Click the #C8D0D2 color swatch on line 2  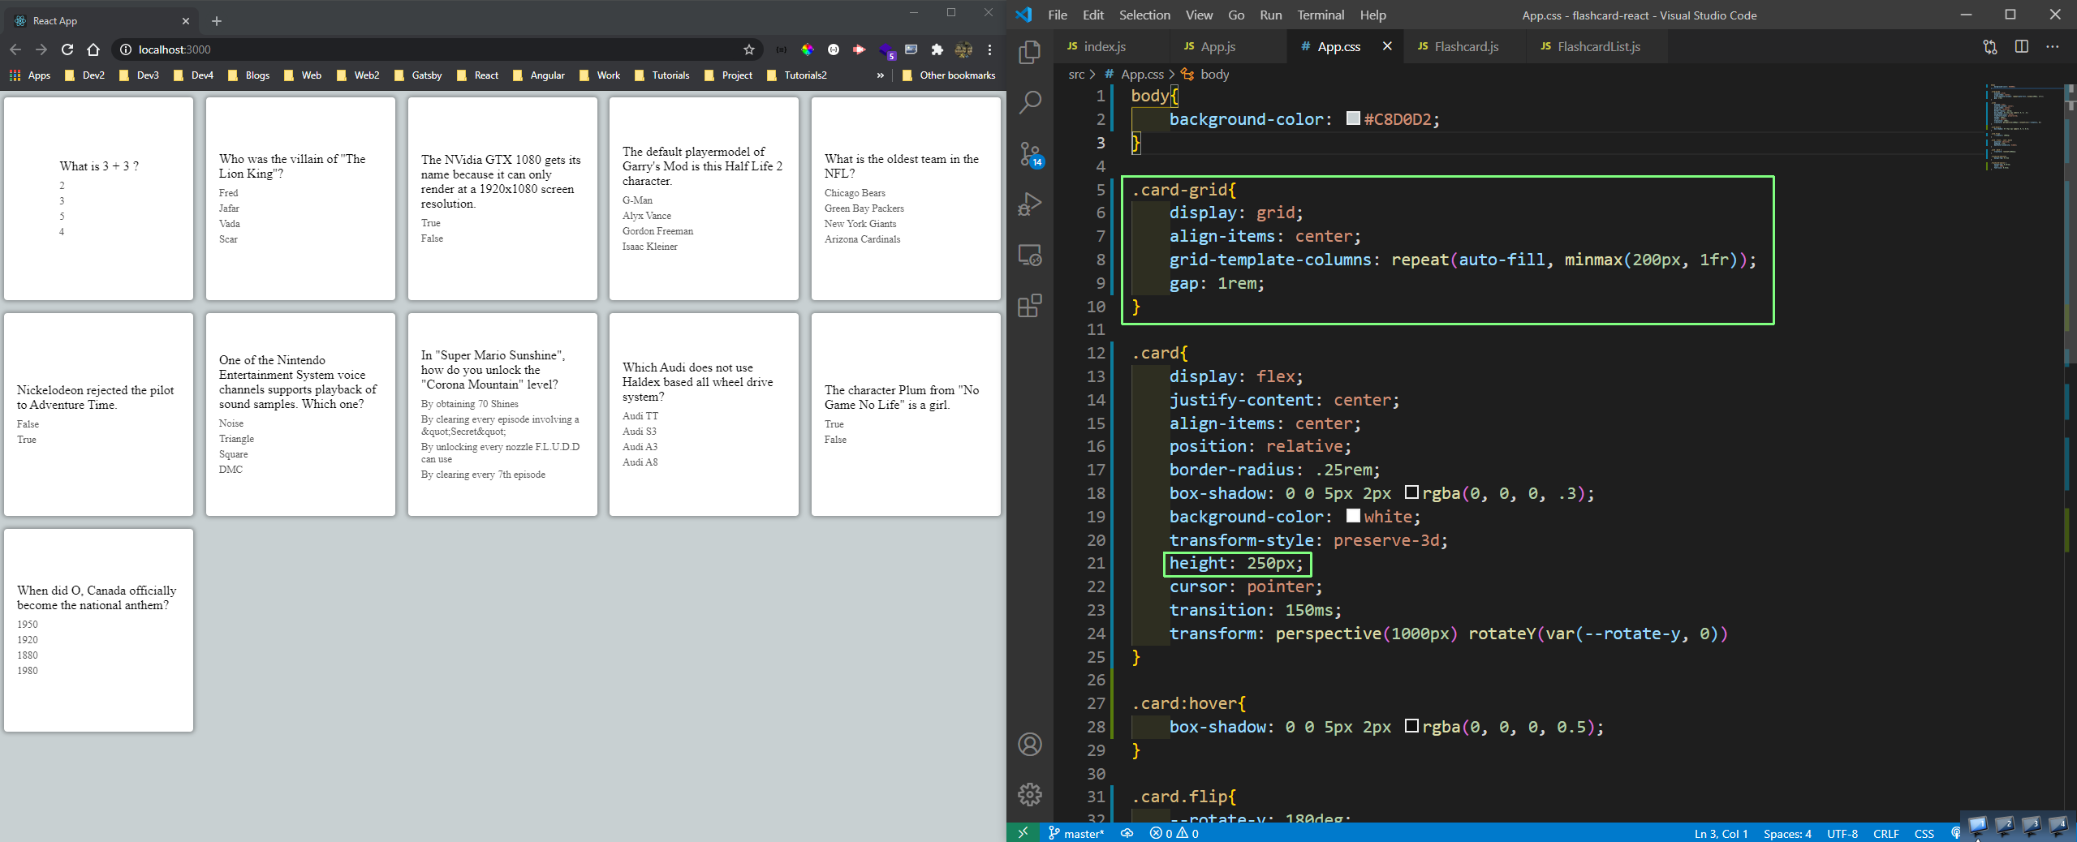click(1353, 118)
